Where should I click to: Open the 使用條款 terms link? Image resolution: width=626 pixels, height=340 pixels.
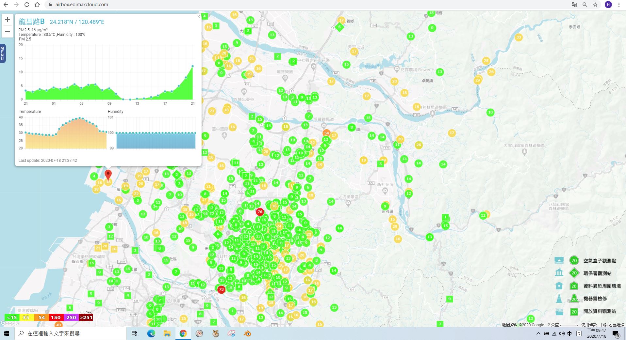pos(589,325)
